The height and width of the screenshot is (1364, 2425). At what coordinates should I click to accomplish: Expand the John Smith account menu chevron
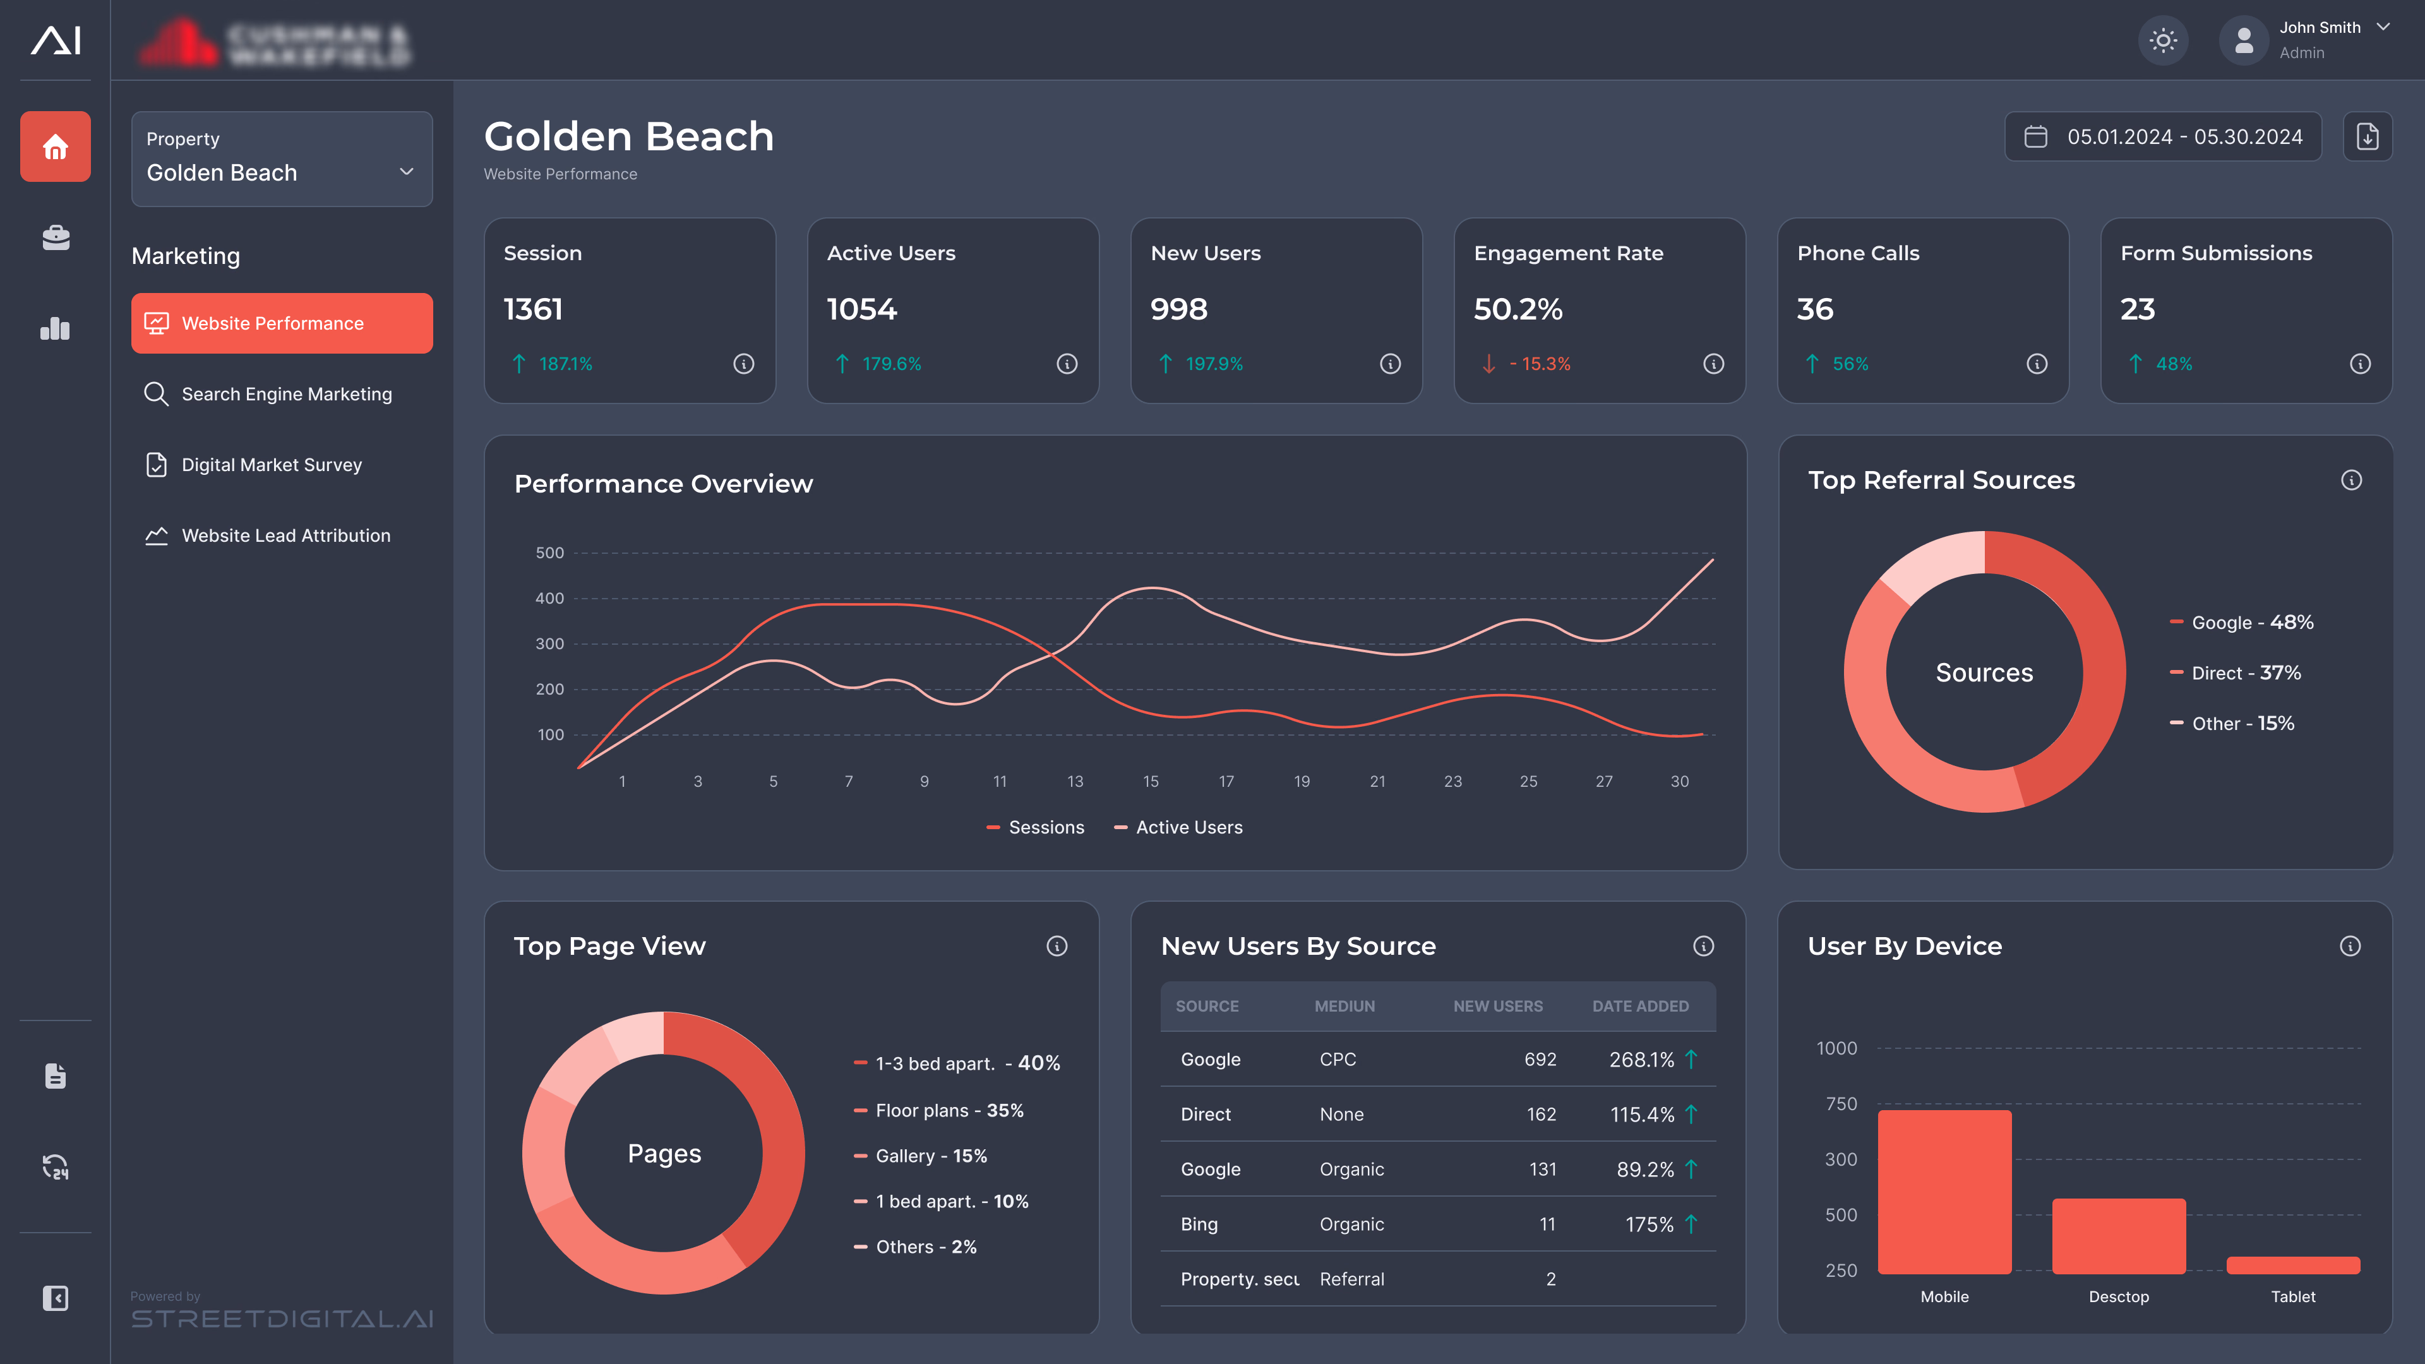pos(2383,27)
